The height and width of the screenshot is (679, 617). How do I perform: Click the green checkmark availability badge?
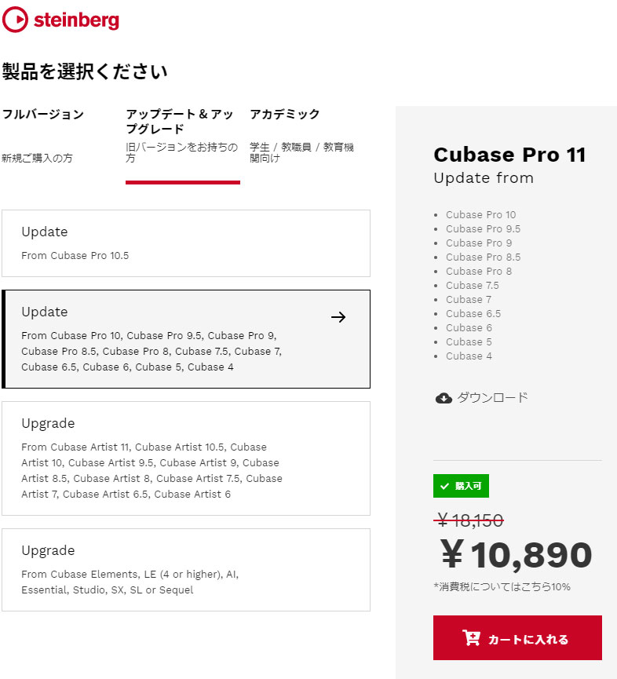coord(461,486)
